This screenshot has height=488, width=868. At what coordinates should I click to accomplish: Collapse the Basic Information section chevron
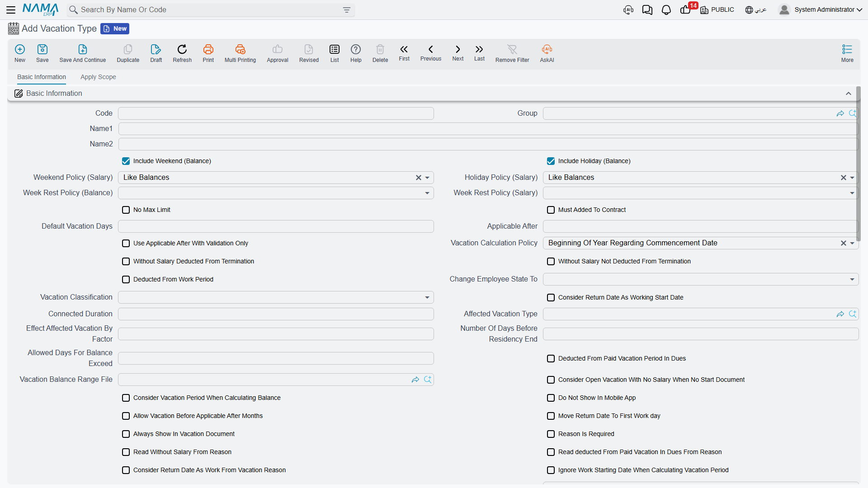[849, 94]
